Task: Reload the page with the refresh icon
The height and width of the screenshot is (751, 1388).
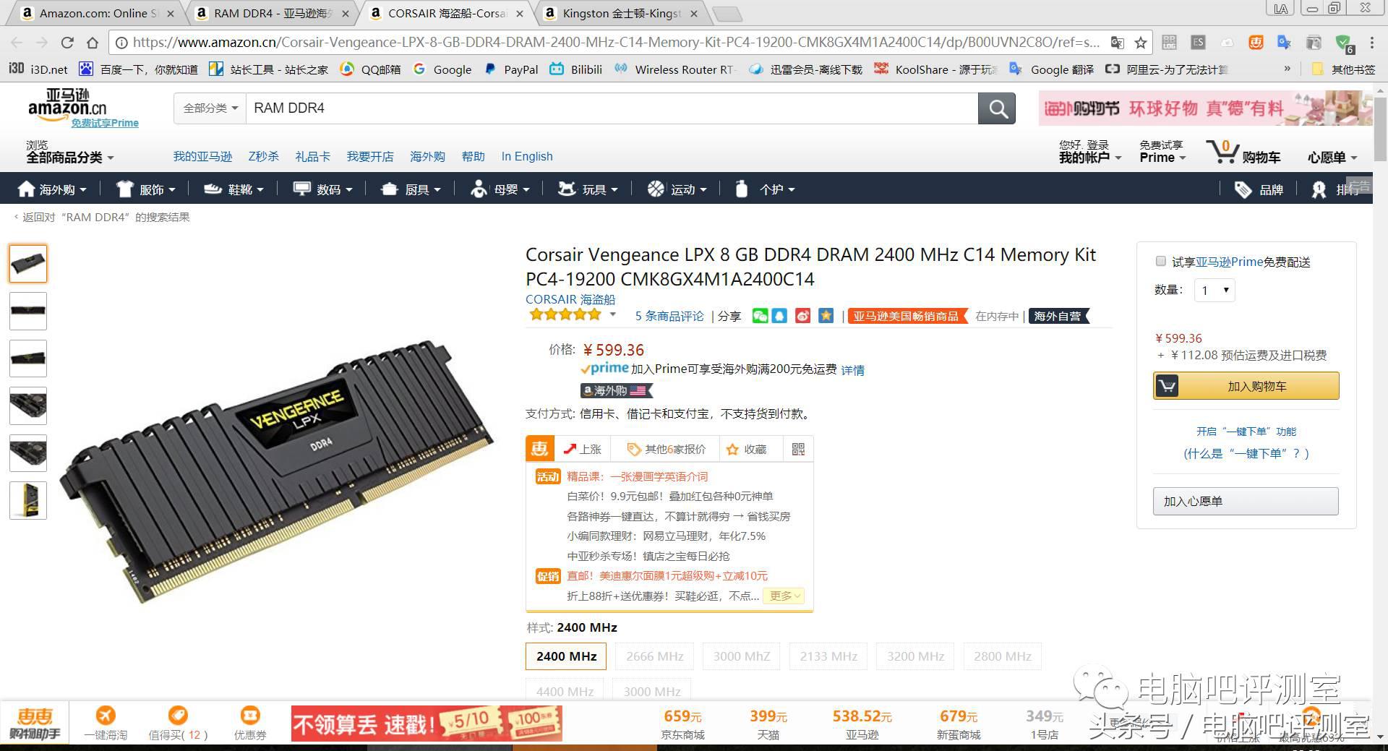Action: pos(67,43)
